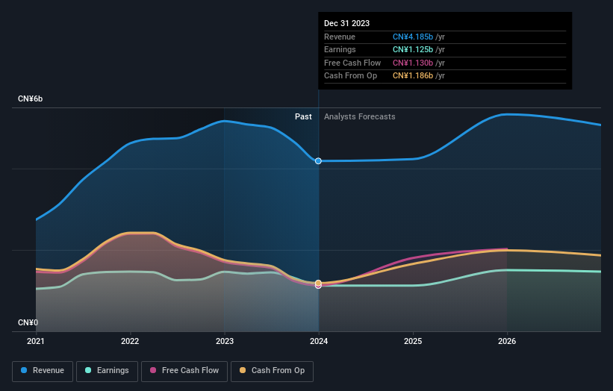Click the teal Earnings legend dot
613x391 pixels.
pos(88,370)
